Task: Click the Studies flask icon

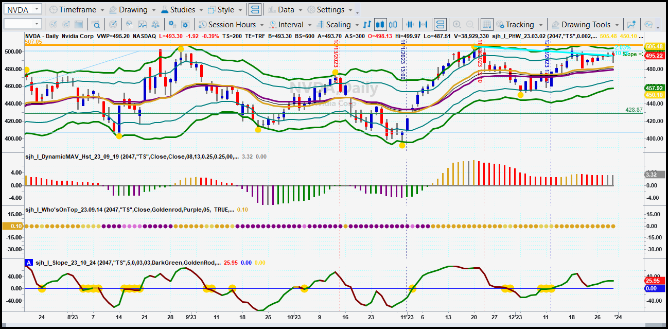Action: point(164,10)
